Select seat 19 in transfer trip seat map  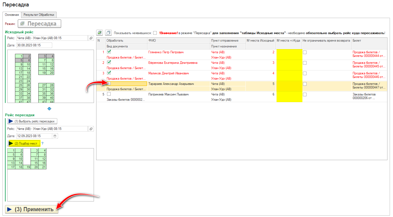pos(27,167)
